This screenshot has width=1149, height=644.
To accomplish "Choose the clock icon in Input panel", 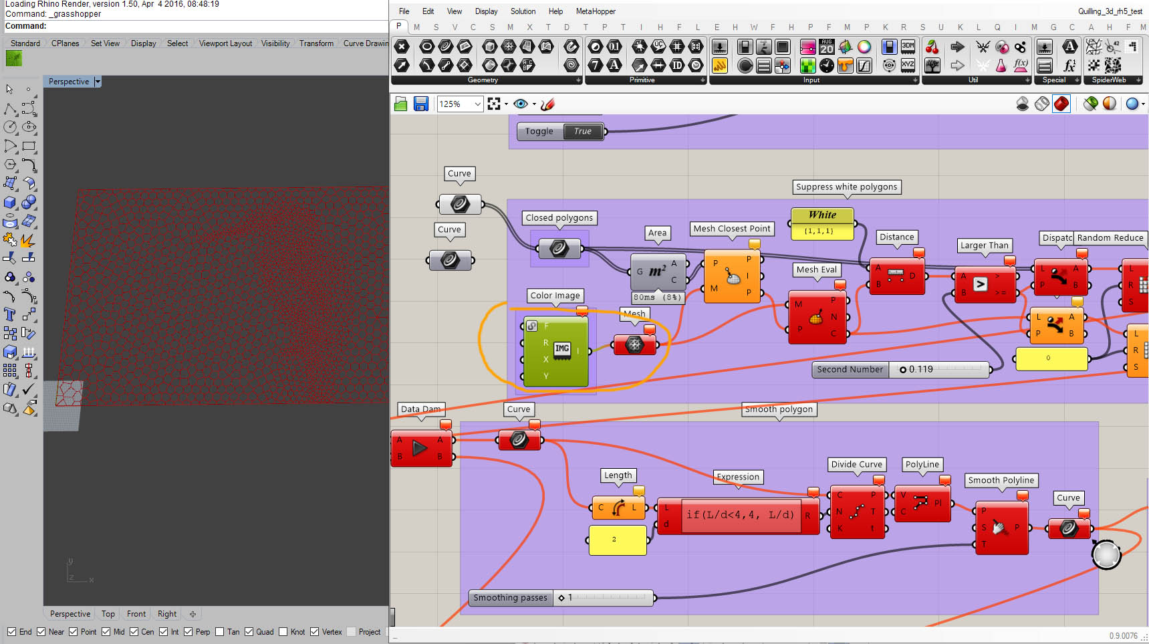I will coord(827,66).
